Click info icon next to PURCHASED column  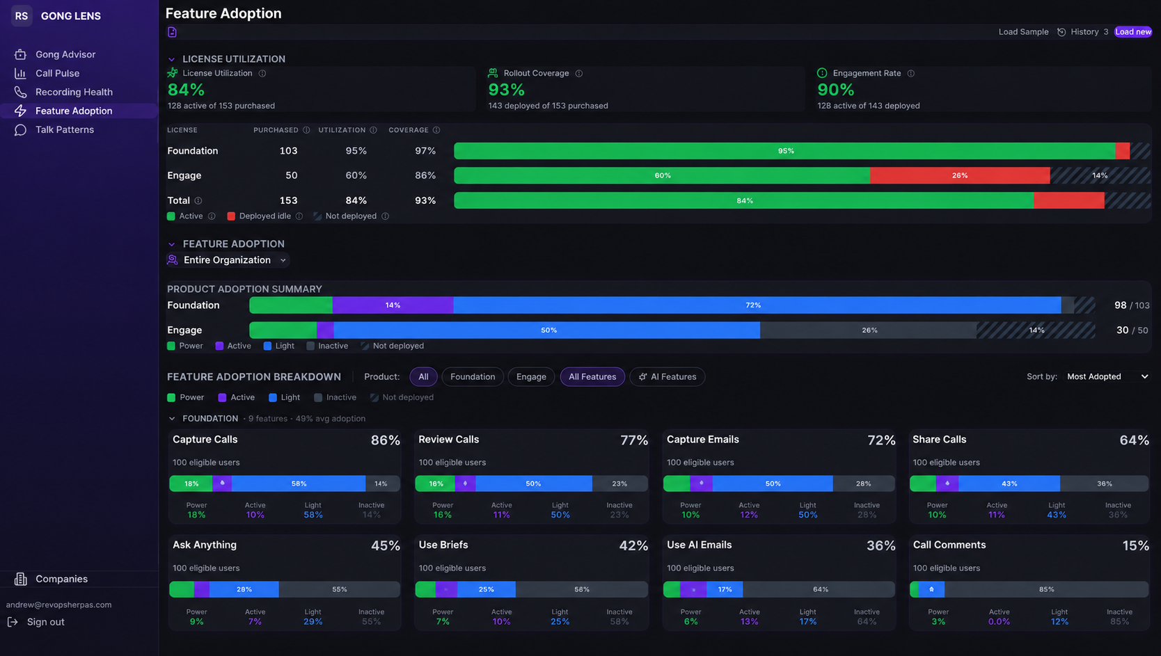[306, 130]
